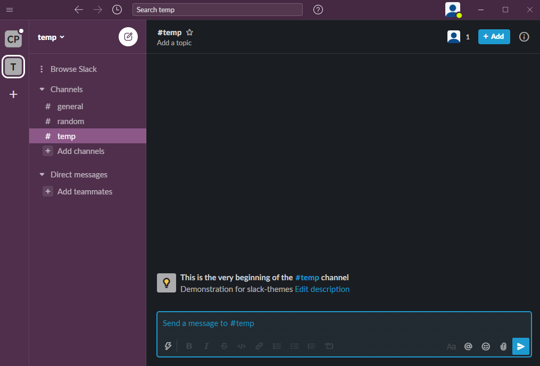Click the Search temp field
The width and height of the screenshot is (540, 366).
point(217,10)
